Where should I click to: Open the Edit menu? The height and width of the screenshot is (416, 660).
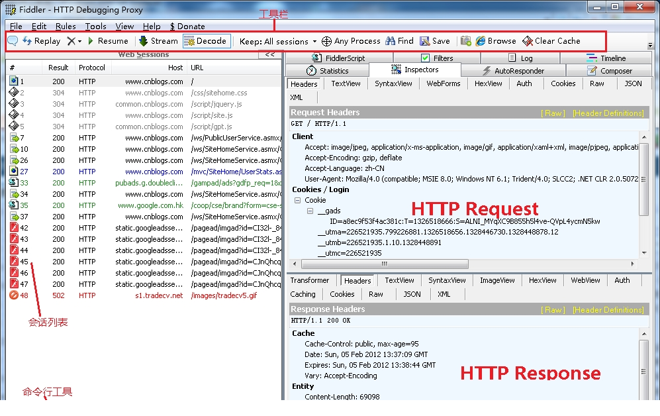[38, 26]
